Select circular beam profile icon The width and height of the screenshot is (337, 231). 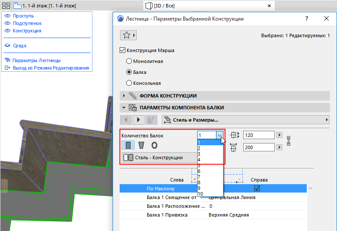[154, 145]
